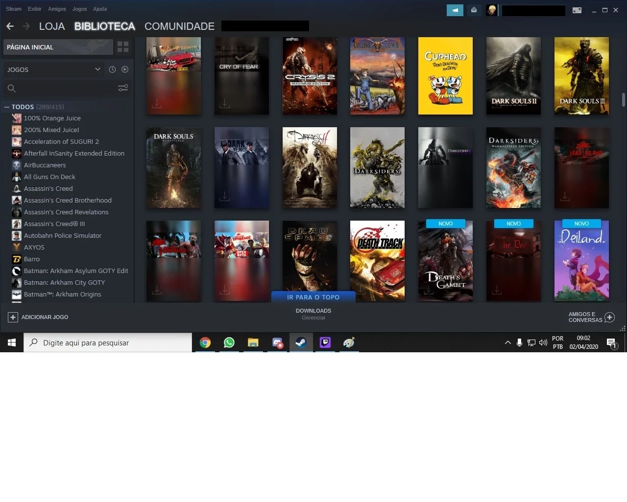This screenshot has width=627, height=502.
Task: Switch to the LOJA tab
Action: tap(52, 26)
